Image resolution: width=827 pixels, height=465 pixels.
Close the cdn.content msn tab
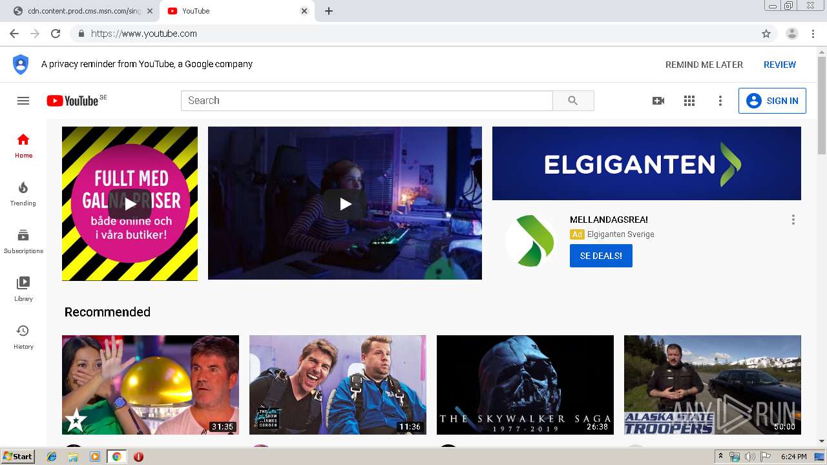click(x=150, y=11)
